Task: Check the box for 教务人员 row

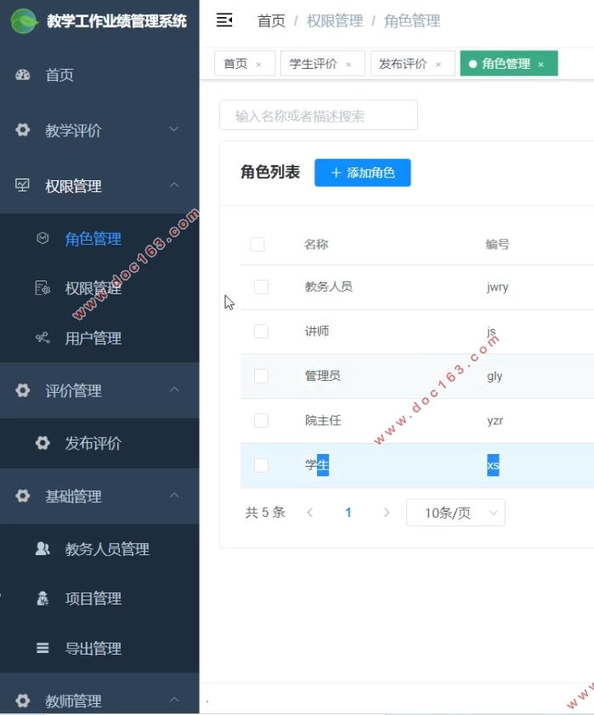Action: [261, 287]
